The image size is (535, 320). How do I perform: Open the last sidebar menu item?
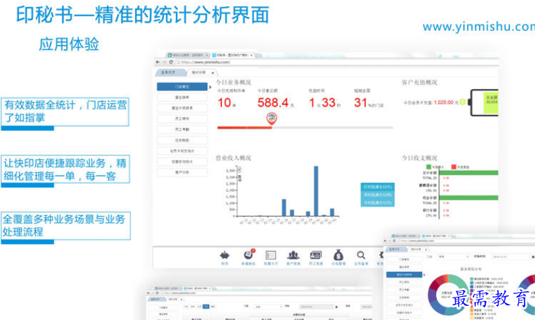(182, 172)
